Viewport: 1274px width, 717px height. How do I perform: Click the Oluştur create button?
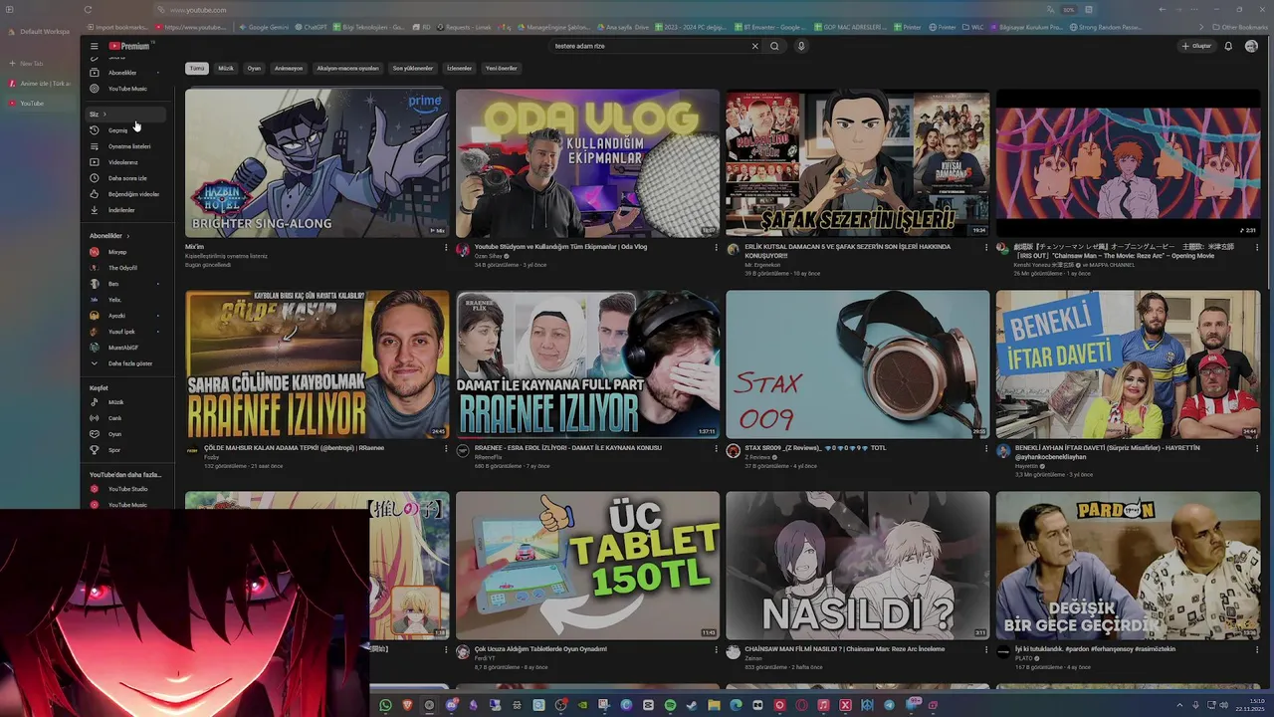pyautogui.click(x=1196, y=46)
